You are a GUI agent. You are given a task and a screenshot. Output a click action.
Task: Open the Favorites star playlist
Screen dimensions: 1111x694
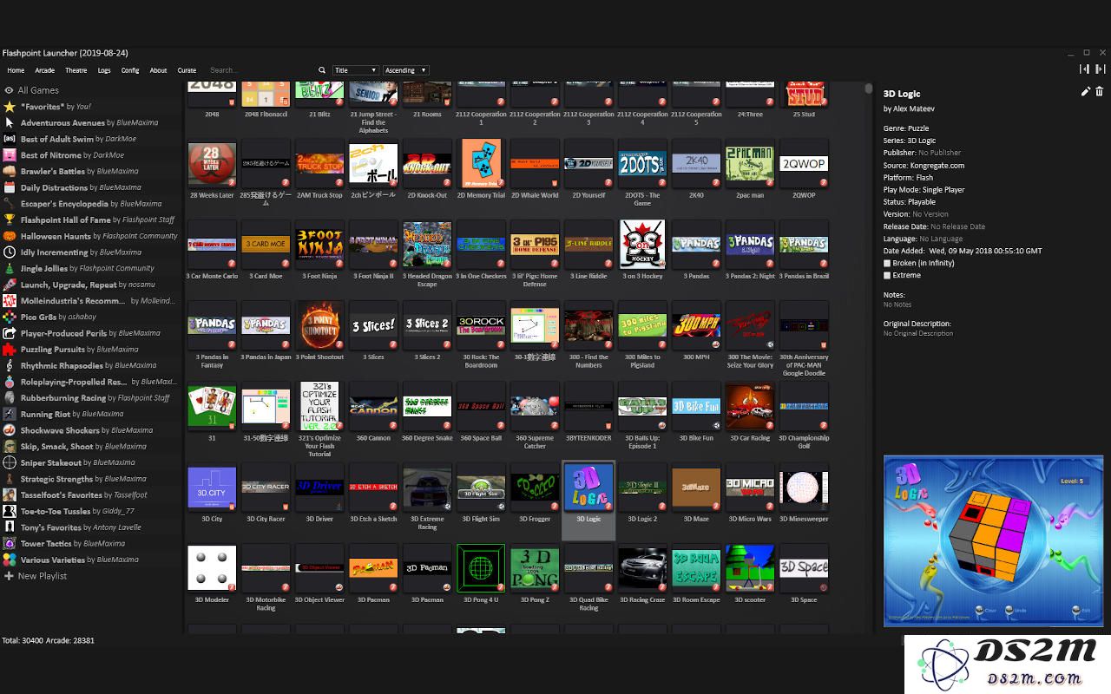coord(10,107)
